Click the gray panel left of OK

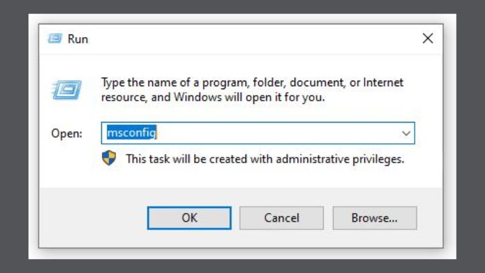[91, 217]
